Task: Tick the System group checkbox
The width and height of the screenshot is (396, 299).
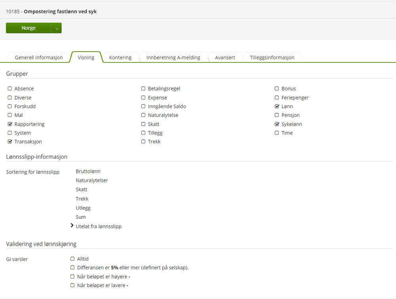Action: click(10, 133)
